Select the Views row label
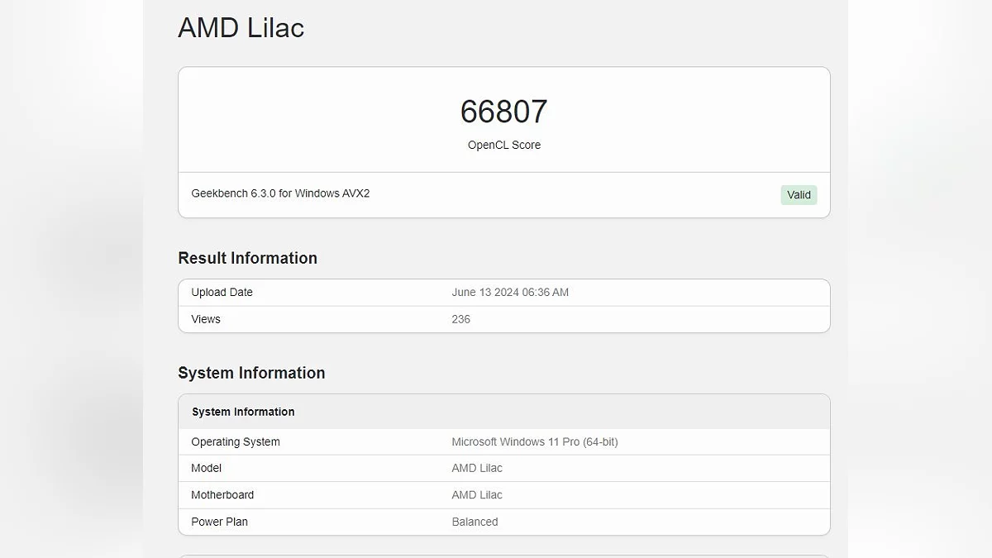992x558 pixels. (206, 319)
